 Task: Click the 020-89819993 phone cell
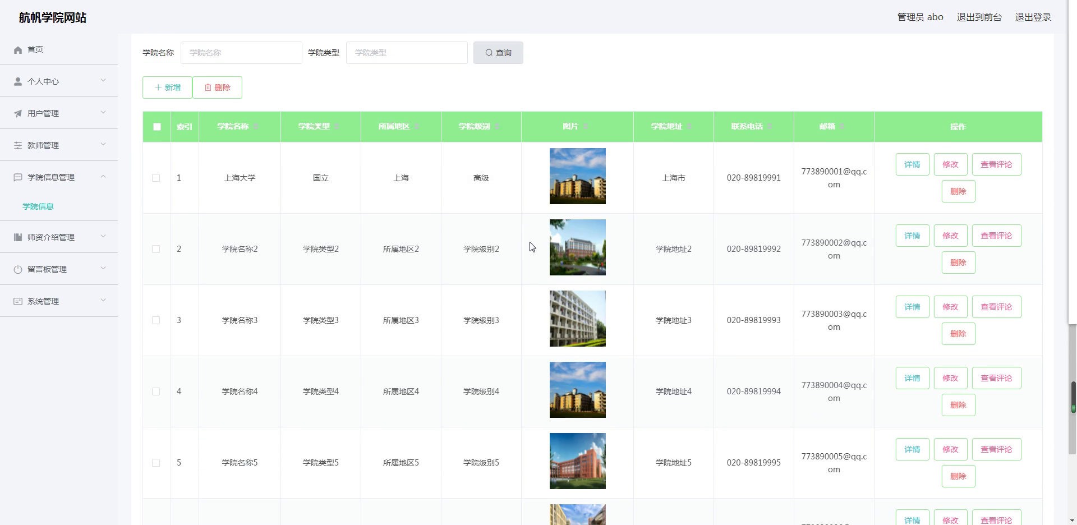point(753,320)
